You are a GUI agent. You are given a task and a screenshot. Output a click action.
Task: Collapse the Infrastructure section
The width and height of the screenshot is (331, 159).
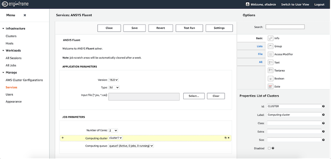pos(3,28)
